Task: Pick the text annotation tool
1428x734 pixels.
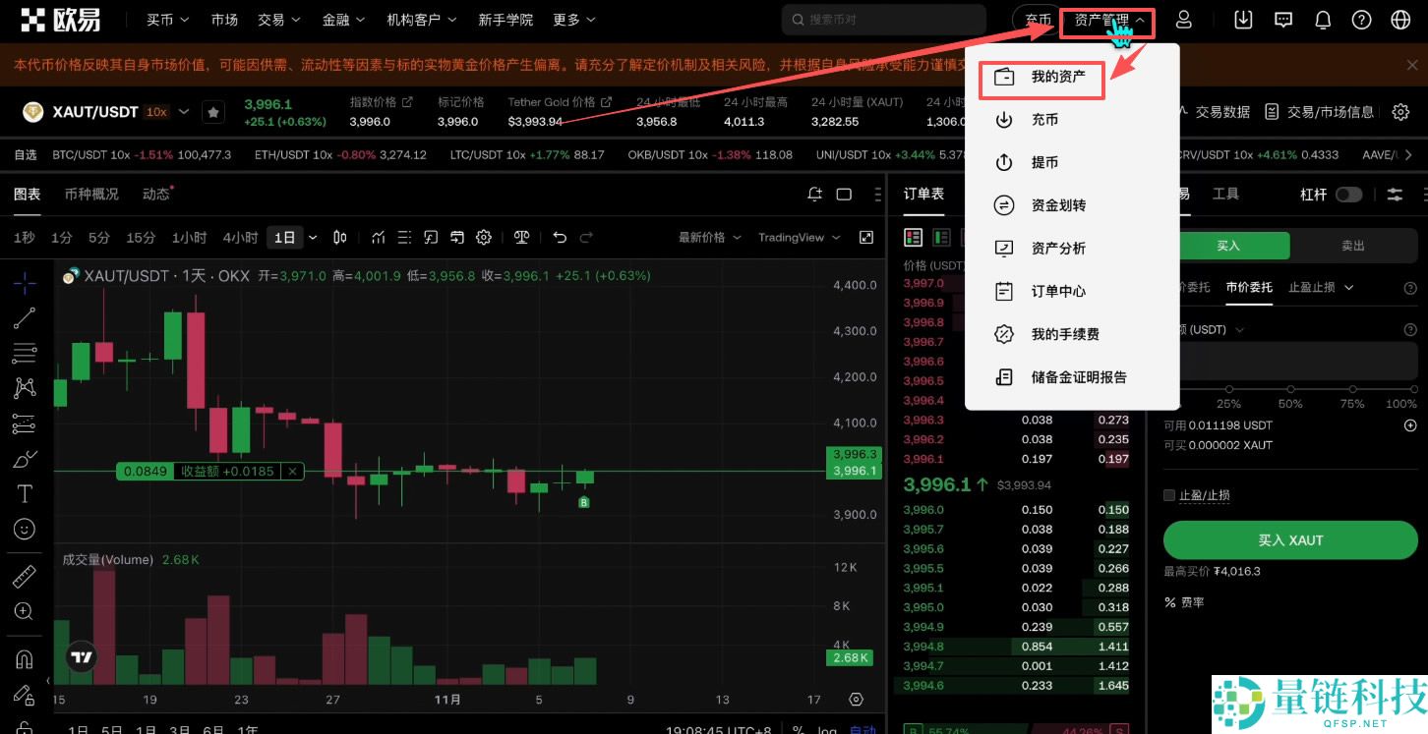Action: pos(24,494)
